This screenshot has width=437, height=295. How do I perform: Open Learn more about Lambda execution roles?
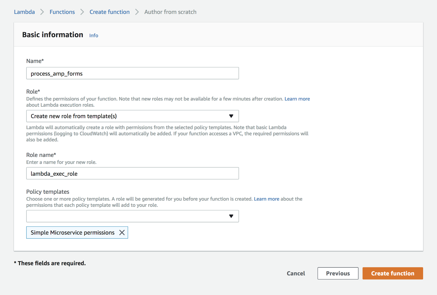[x=297, y=99]
